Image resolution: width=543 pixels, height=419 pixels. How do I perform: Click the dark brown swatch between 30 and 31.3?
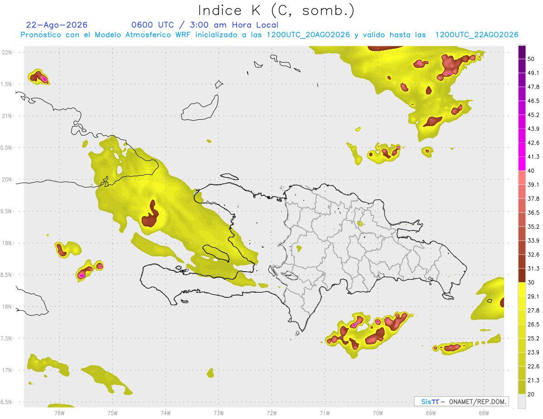pyautogui.click(x=522, y=275)
